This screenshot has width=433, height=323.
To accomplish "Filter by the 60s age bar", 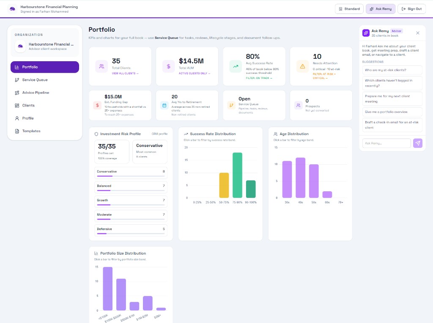I will pyautogui.click(x=327, y=195).
